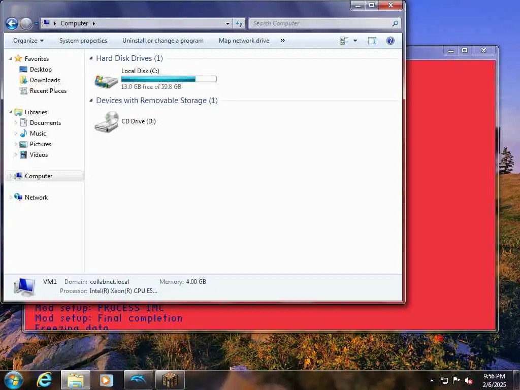Click the 13.0 GB free of 59.8 GB text
This screenshot has width=520, height=390.
[151, 86]
